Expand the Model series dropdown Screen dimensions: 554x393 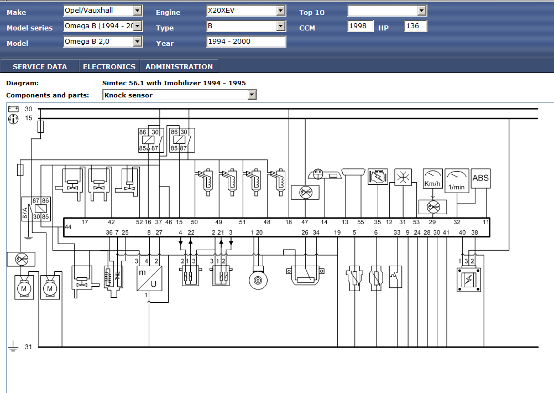coord(138,26)
